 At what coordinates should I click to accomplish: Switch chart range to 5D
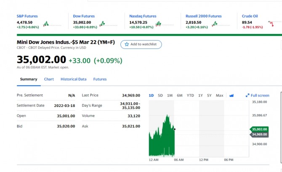[160, 96]
